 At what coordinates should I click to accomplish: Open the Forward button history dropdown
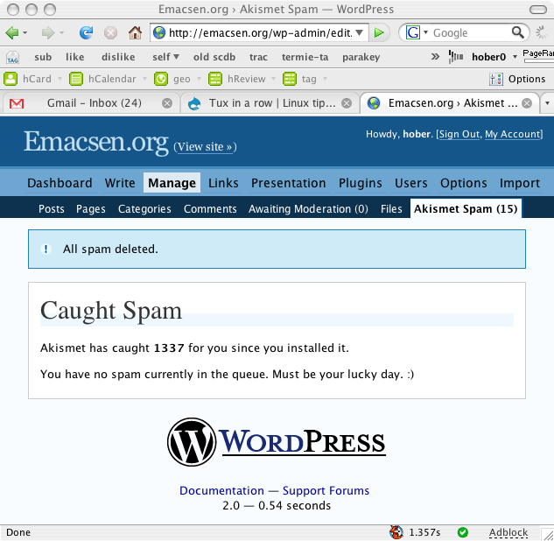[x=62, y=33]
